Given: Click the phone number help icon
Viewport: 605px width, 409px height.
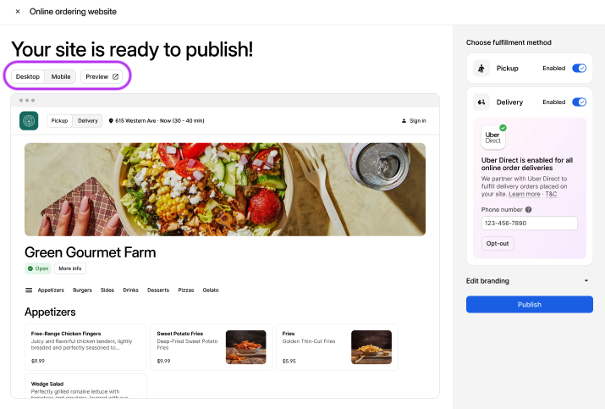Looking at the screenshot, I should pyautogui.click(x=529, y=209).
